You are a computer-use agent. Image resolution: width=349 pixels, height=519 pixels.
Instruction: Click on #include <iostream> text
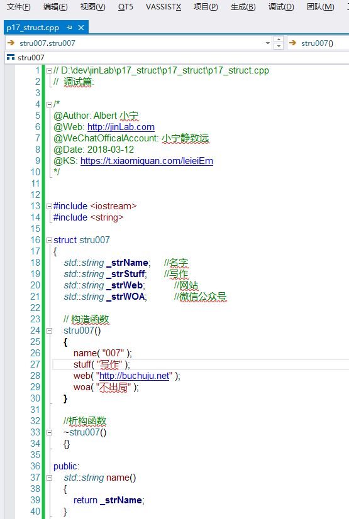click(95, 206)
